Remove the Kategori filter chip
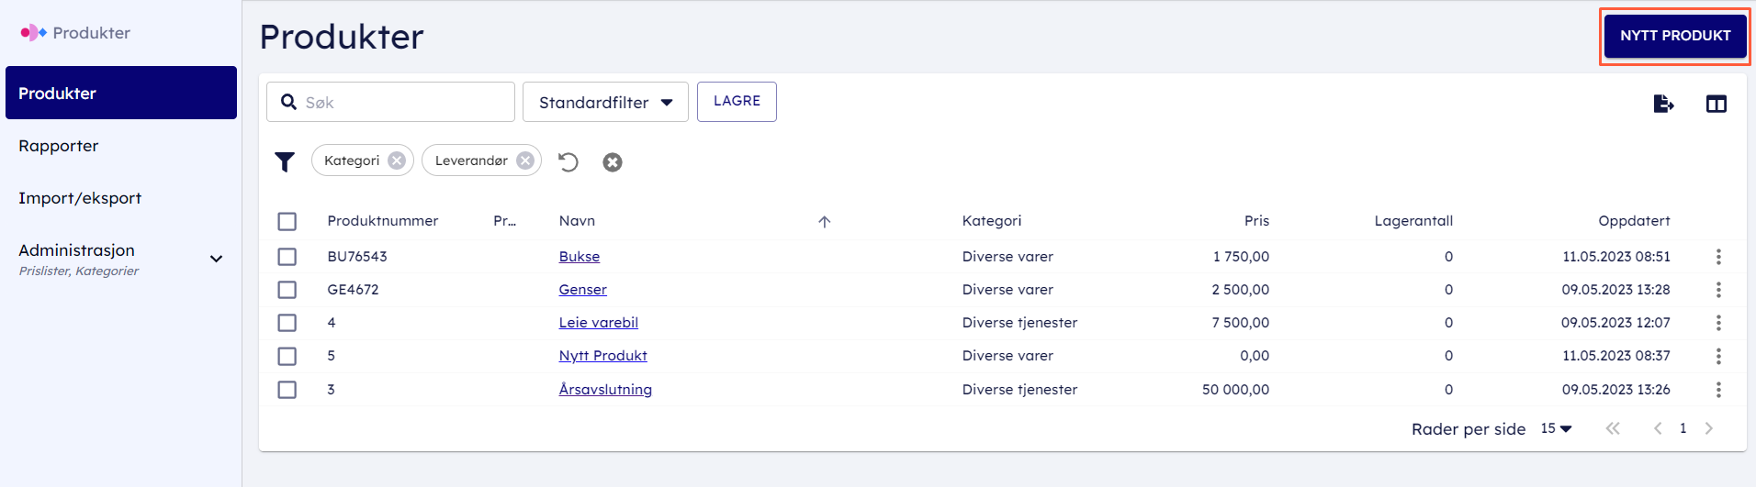The width and height of the screenshot is (1756, 487). point(397,160)
